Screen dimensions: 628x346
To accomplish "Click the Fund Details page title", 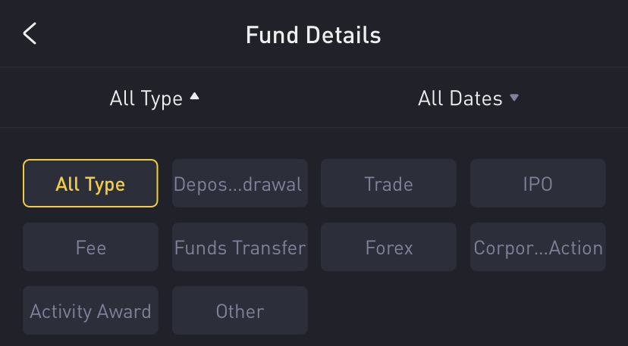I will (313, 35).
